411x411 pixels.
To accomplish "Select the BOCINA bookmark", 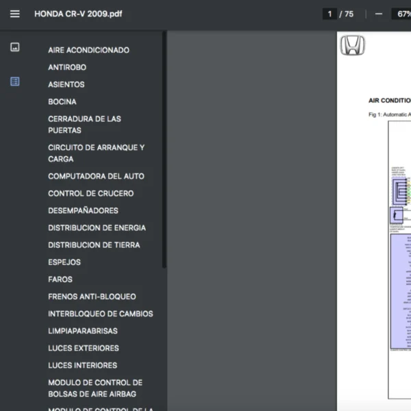I will [62, 101].
